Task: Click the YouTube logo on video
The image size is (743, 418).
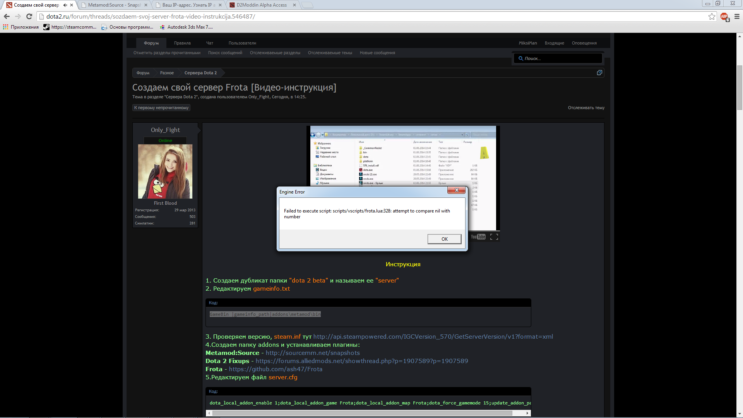Action: pyautogui.click(x=478, y=237)
